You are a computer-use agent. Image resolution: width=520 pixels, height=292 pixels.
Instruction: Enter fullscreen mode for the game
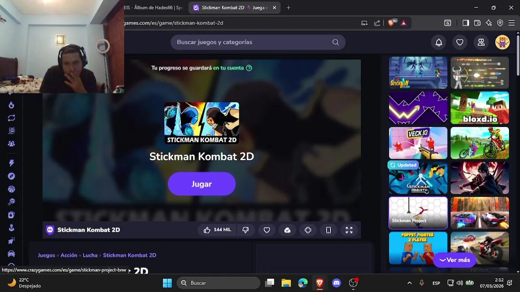click(x=349, y=230)
